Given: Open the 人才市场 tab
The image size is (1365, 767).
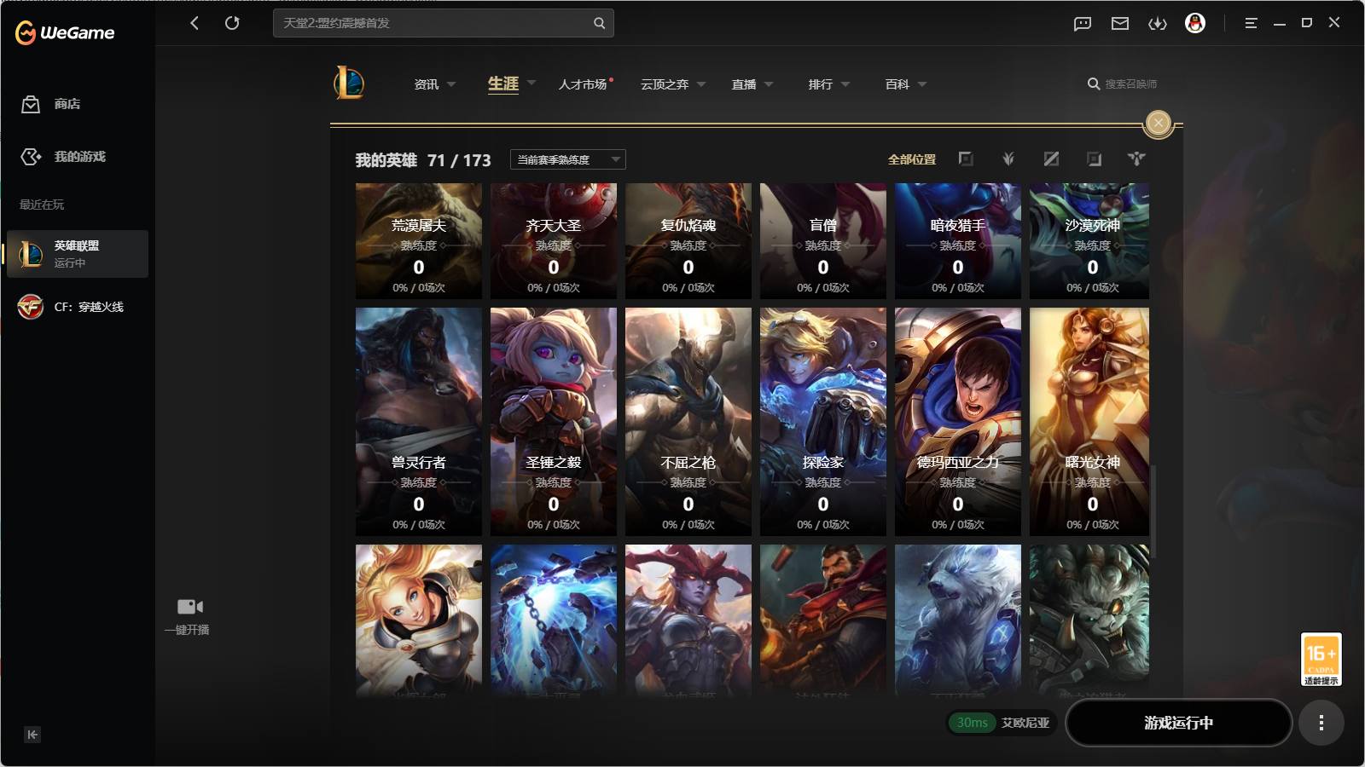Looking at the screenshot, I should coord(583,84).
